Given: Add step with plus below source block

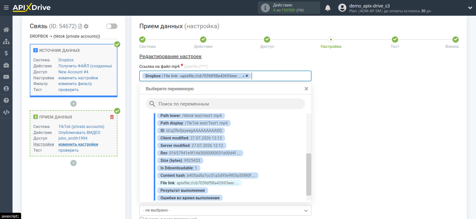Looking at the screenshot, I should tap(73, 104).
